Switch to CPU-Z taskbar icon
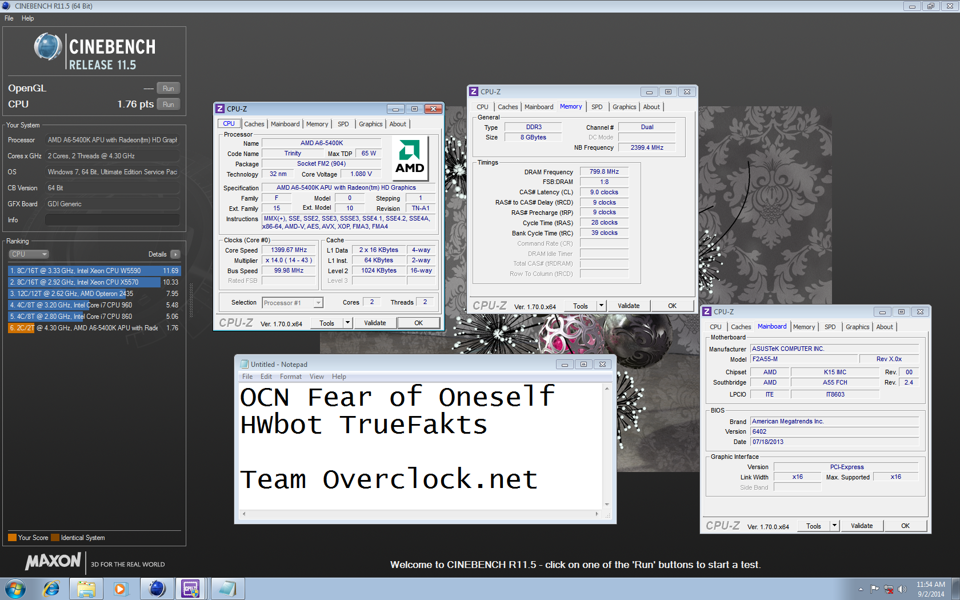This screenshot has height=600, width=960. [191, 589]
